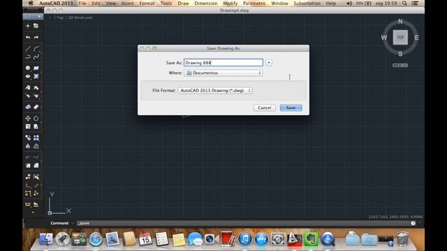The image size is (447, 251).
Task: Select the Offset tool
Action: click(x=36, y=146)
